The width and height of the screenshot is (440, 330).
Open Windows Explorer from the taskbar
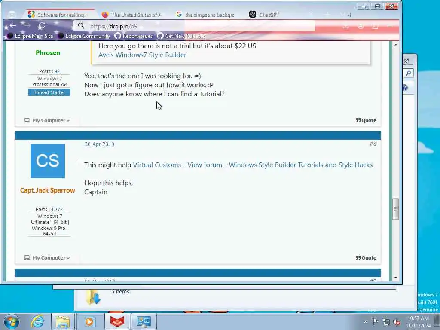coord(63,321)
